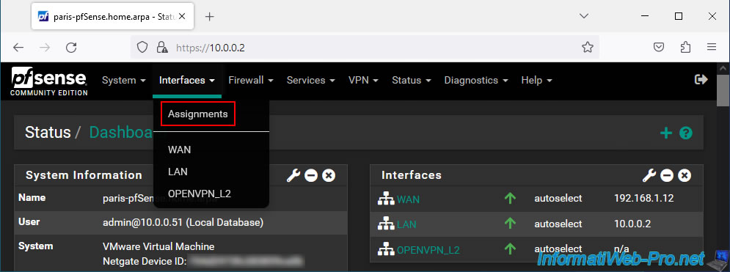This screenshot has height=272, width=730.
Task: Add a dashboard widget with the plus icon
Action: tap(666, 133)
